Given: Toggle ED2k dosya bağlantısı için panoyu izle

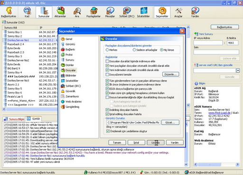Looking at the screenshot, I should [x=107, y=89].
